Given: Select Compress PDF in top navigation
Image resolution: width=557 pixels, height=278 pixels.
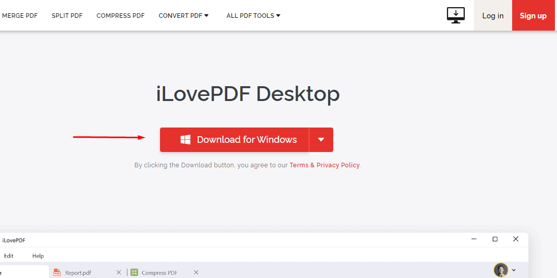Looking at the screenshot, I should (120, 16).
